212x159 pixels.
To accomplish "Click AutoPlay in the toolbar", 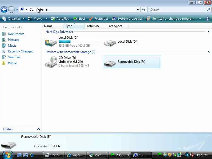I will point(60,19).
